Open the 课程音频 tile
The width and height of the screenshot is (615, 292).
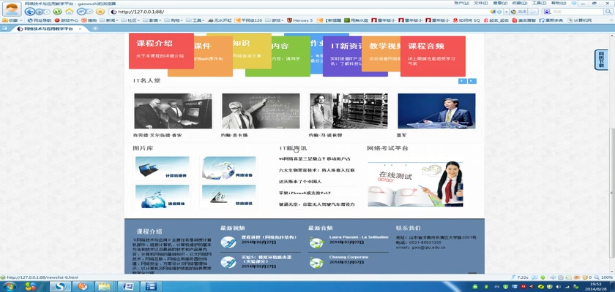[x=433, y=56]
